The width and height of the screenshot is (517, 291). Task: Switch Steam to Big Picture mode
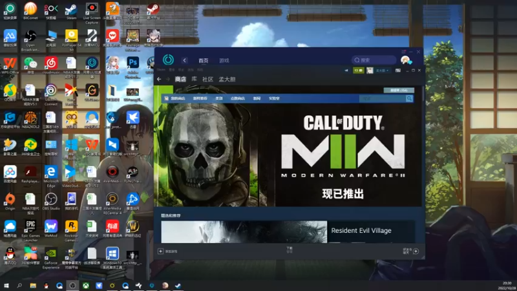coord(398,70)
